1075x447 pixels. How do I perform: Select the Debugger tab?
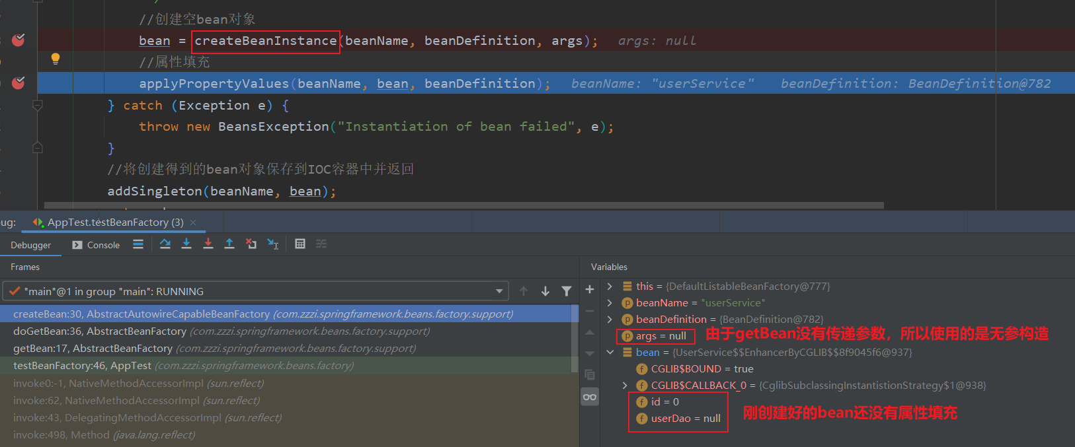[x=30, y=245]
